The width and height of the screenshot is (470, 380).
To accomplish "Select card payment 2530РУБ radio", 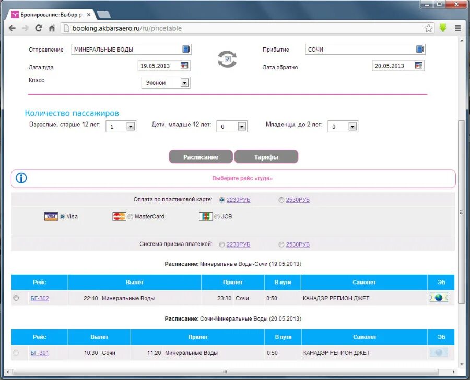I will coord(281,200).
